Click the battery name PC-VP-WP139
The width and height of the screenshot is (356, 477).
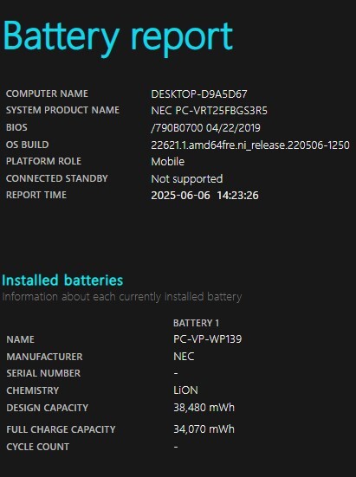coord(208,338)
